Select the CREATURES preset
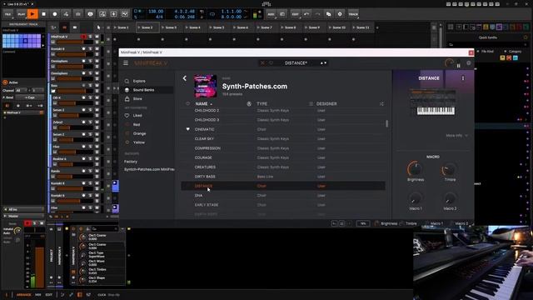Image resolution: width=533 pixels, height=300 pixels. (x=283, y=167)
